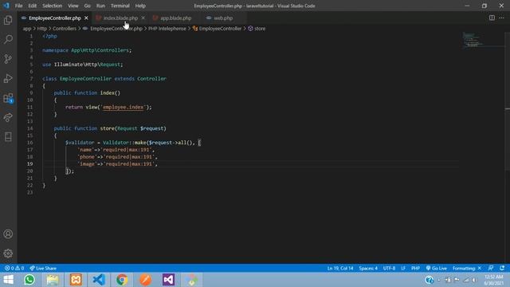
Task: Switch to EmployeeController.php tab
Action: [x=55, y=18]
